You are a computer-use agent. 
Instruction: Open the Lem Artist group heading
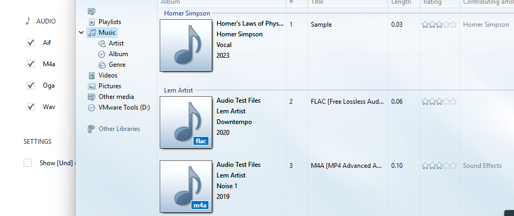click(x=178, y=90)
